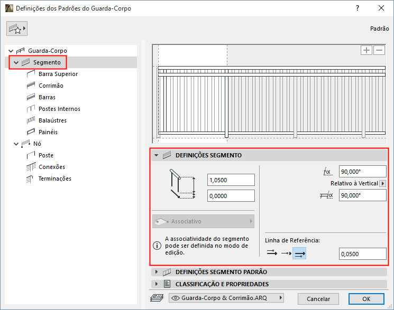394x310 pixels.
Task: Collapse the DEFINIÇÕES SEGMENTO panel
Action: 157,155
